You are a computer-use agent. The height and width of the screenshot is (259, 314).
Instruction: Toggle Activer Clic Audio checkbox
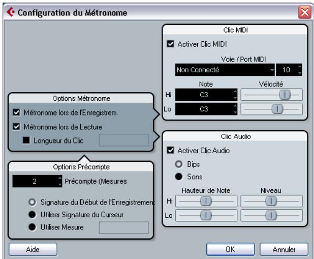[x=170, y=150]
